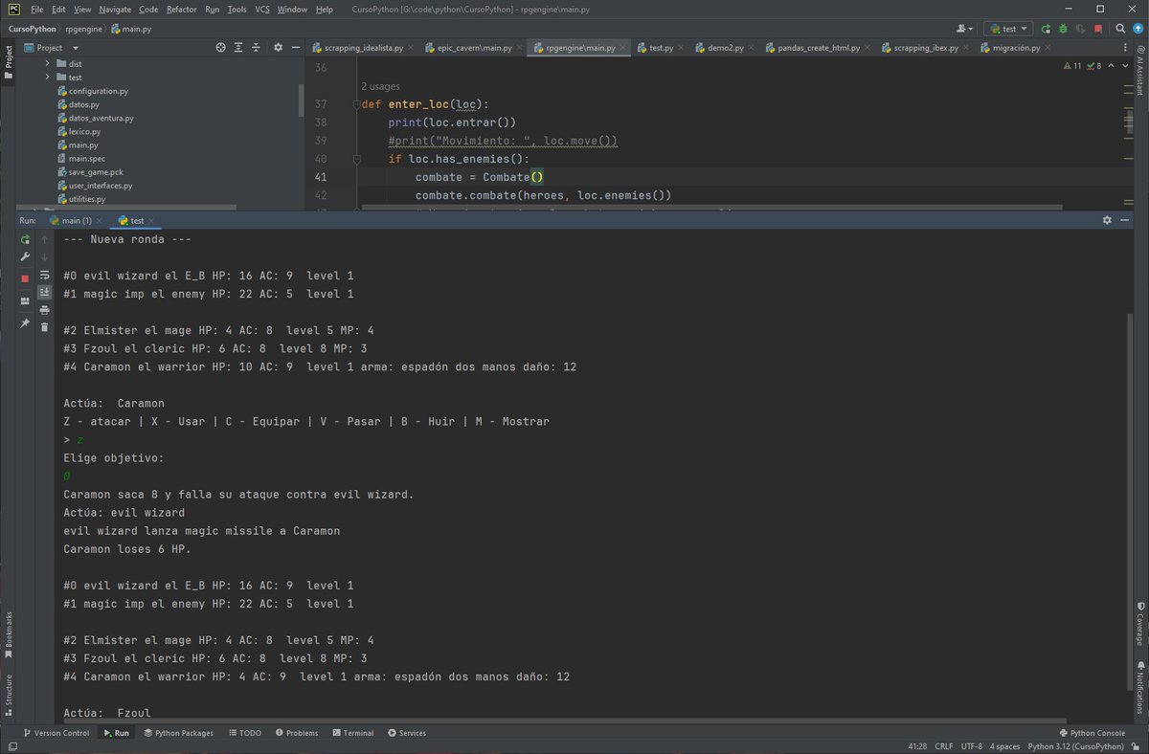Click rpgengine breadcrumb in navigation bar
The height and width of the screenshot is (754, 1149).
click(x=81, y=29)
